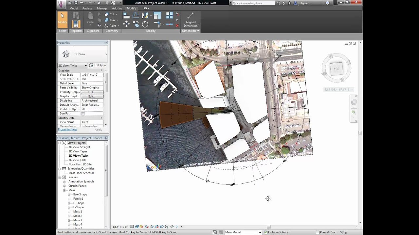
Task: Enable the Sun Path checkbox
Action: 83,114
